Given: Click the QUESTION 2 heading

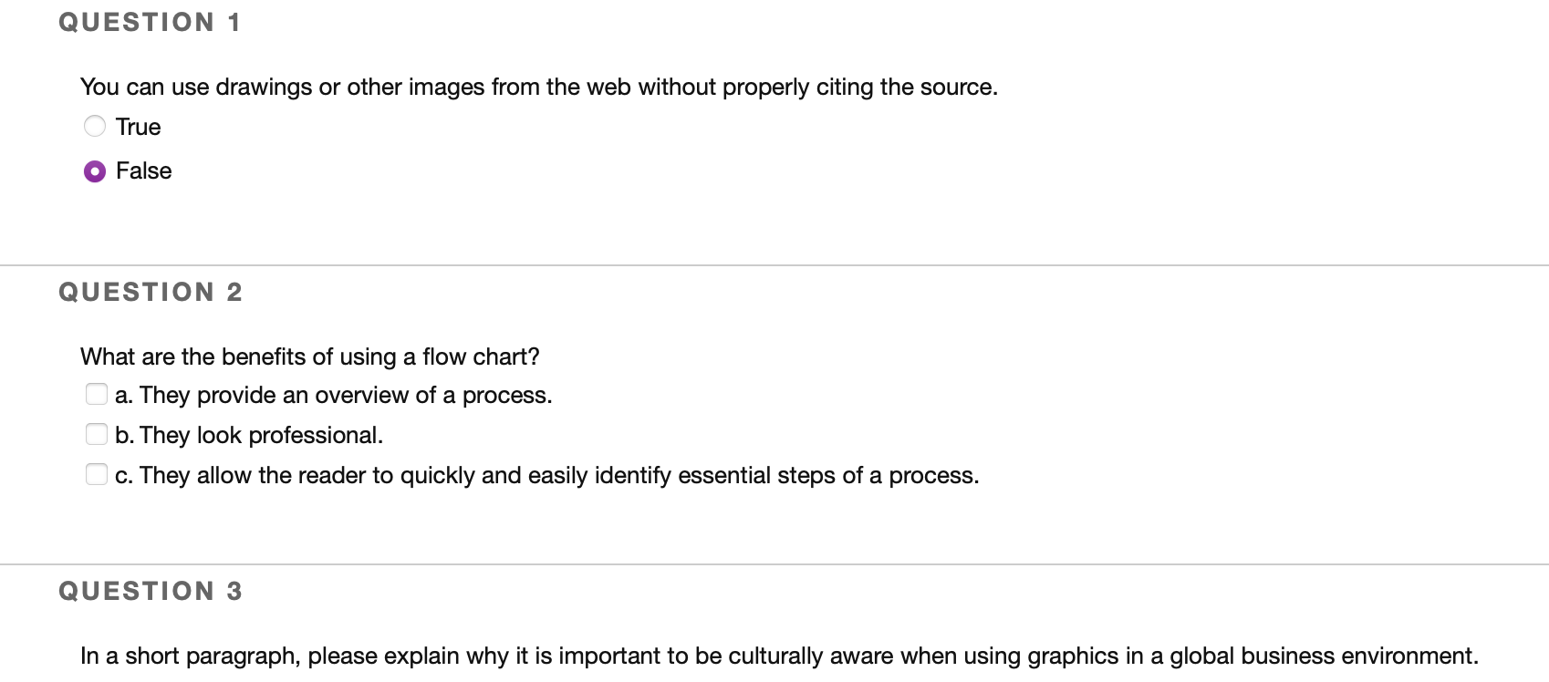Looking at the screenshot, I should point(150,292).
